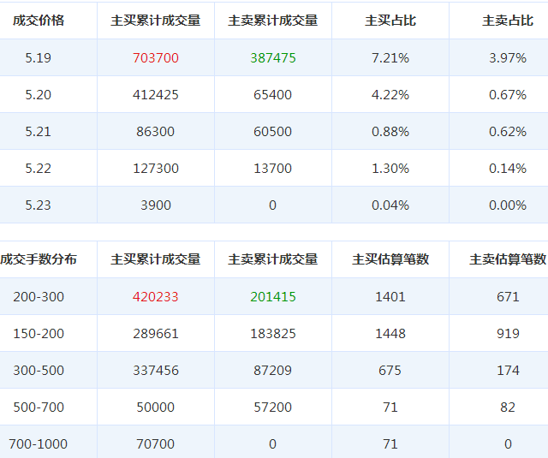Viewport: 548px width, 458px height.
Task: Click the 0.62% cell
Action: tap(508, 132)
